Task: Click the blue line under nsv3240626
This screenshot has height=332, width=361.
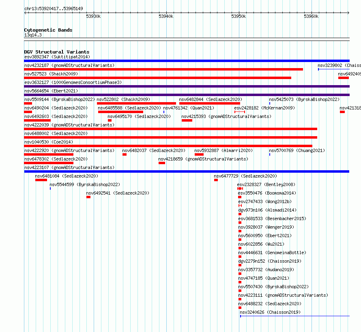Action: click(295, 316)
